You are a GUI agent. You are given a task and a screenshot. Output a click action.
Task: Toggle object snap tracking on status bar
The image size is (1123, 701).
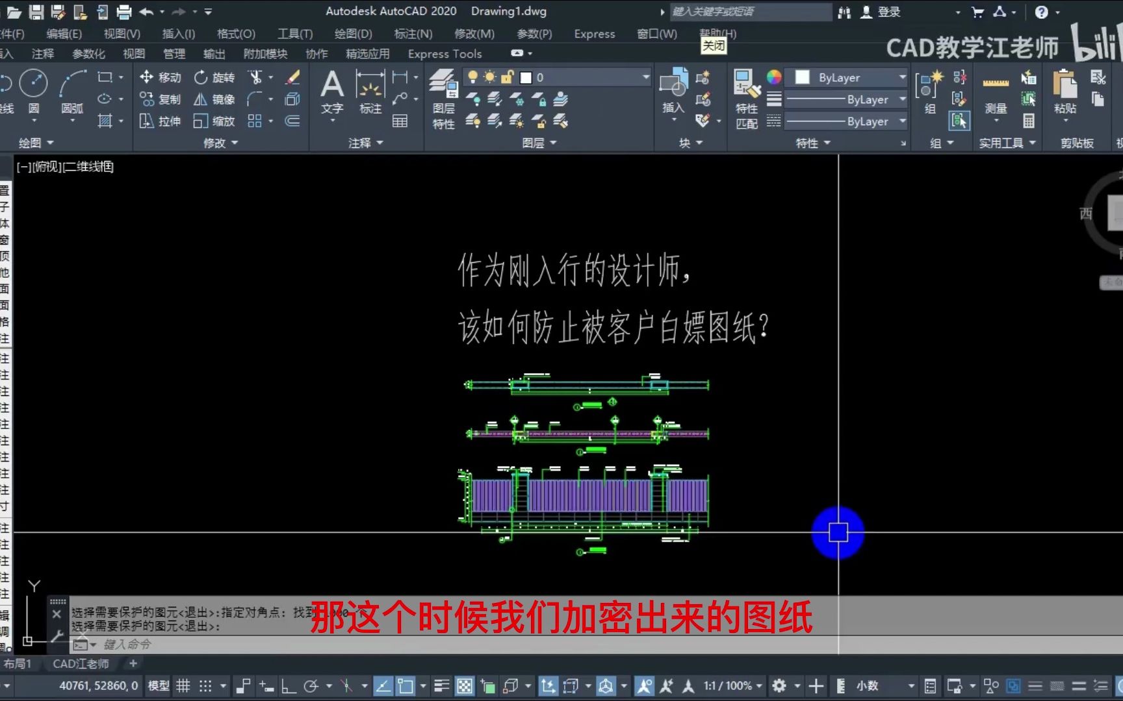coord(383,686)
